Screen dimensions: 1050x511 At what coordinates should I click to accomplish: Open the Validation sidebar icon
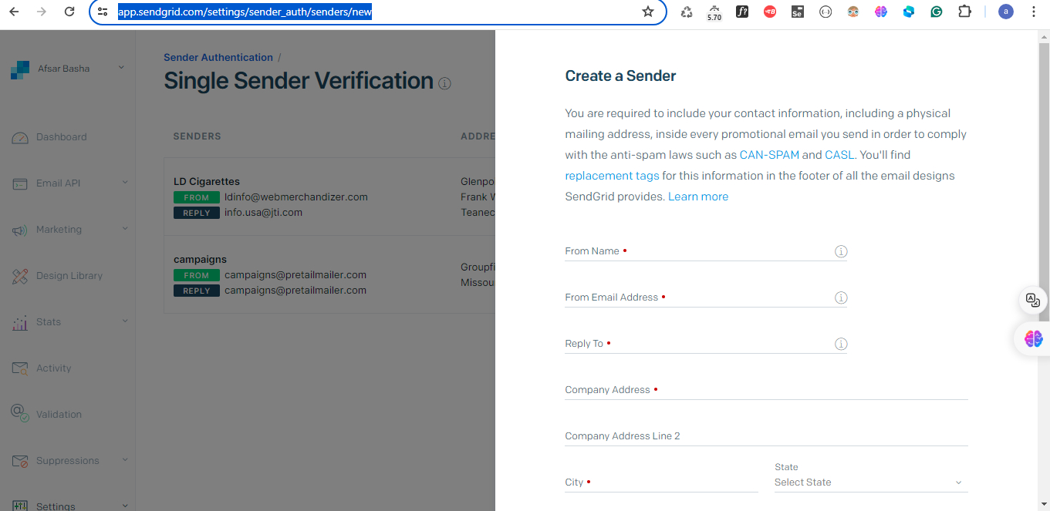coord(19,414)
